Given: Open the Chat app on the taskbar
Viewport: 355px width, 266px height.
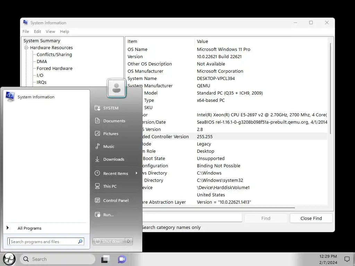Looking at the screenshot, I should 122,259.
